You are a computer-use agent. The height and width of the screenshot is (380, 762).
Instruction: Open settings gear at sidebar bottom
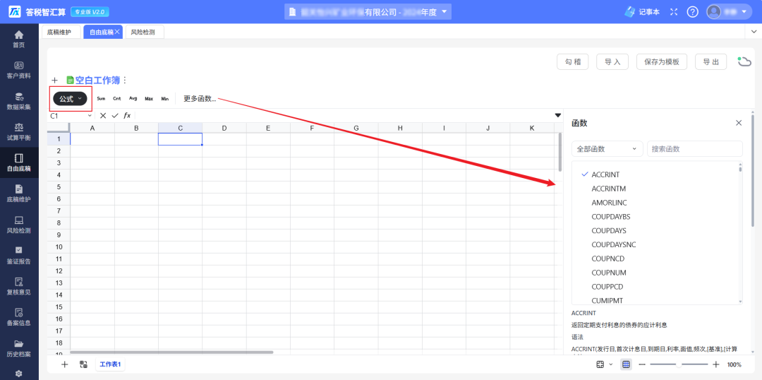tap(19, 373)
